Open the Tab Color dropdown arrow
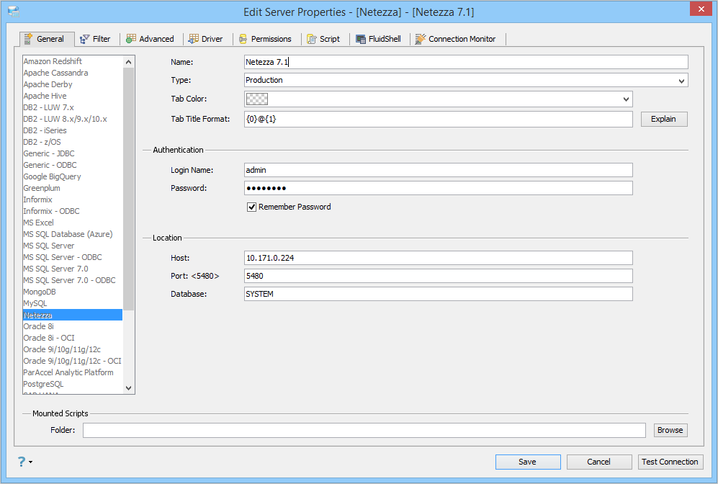 pos(626,99)
